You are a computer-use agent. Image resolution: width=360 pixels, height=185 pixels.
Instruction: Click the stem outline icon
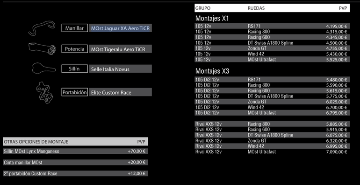[42, 48]
